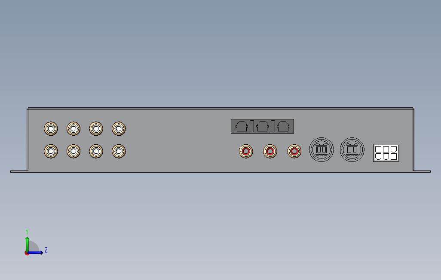Select the right mounting flange of chassis
Image resolution: width=441 pixels, height=280 pixels.
422,171
